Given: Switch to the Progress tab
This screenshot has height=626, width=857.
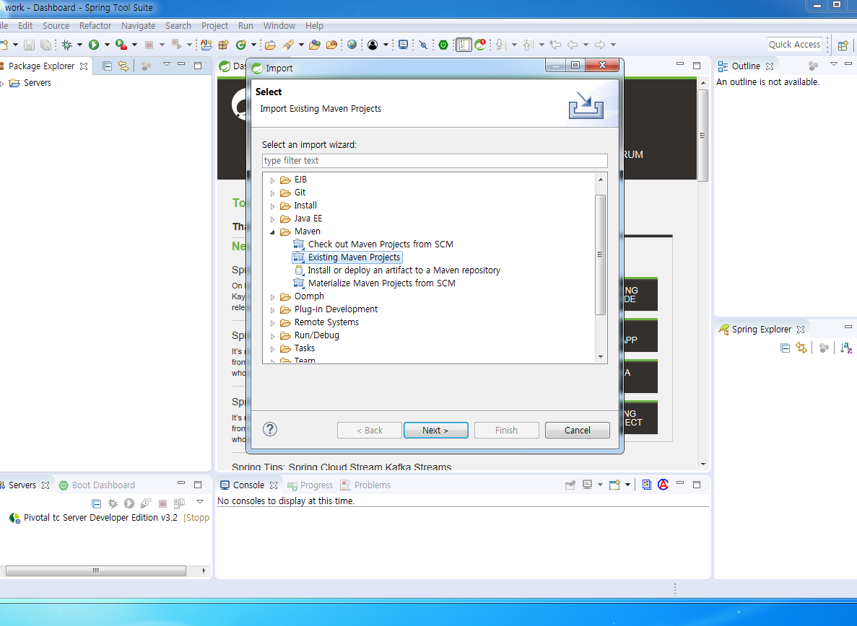Looking at the screenshot, I should point(310,485).
